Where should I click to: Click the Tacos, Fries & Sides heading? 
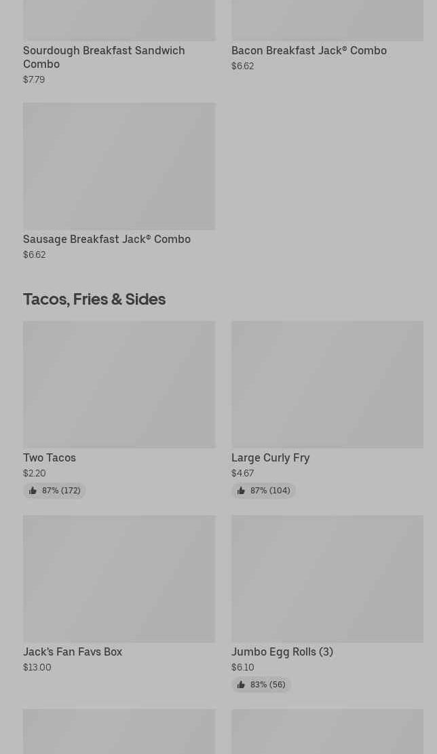[94, 299]
